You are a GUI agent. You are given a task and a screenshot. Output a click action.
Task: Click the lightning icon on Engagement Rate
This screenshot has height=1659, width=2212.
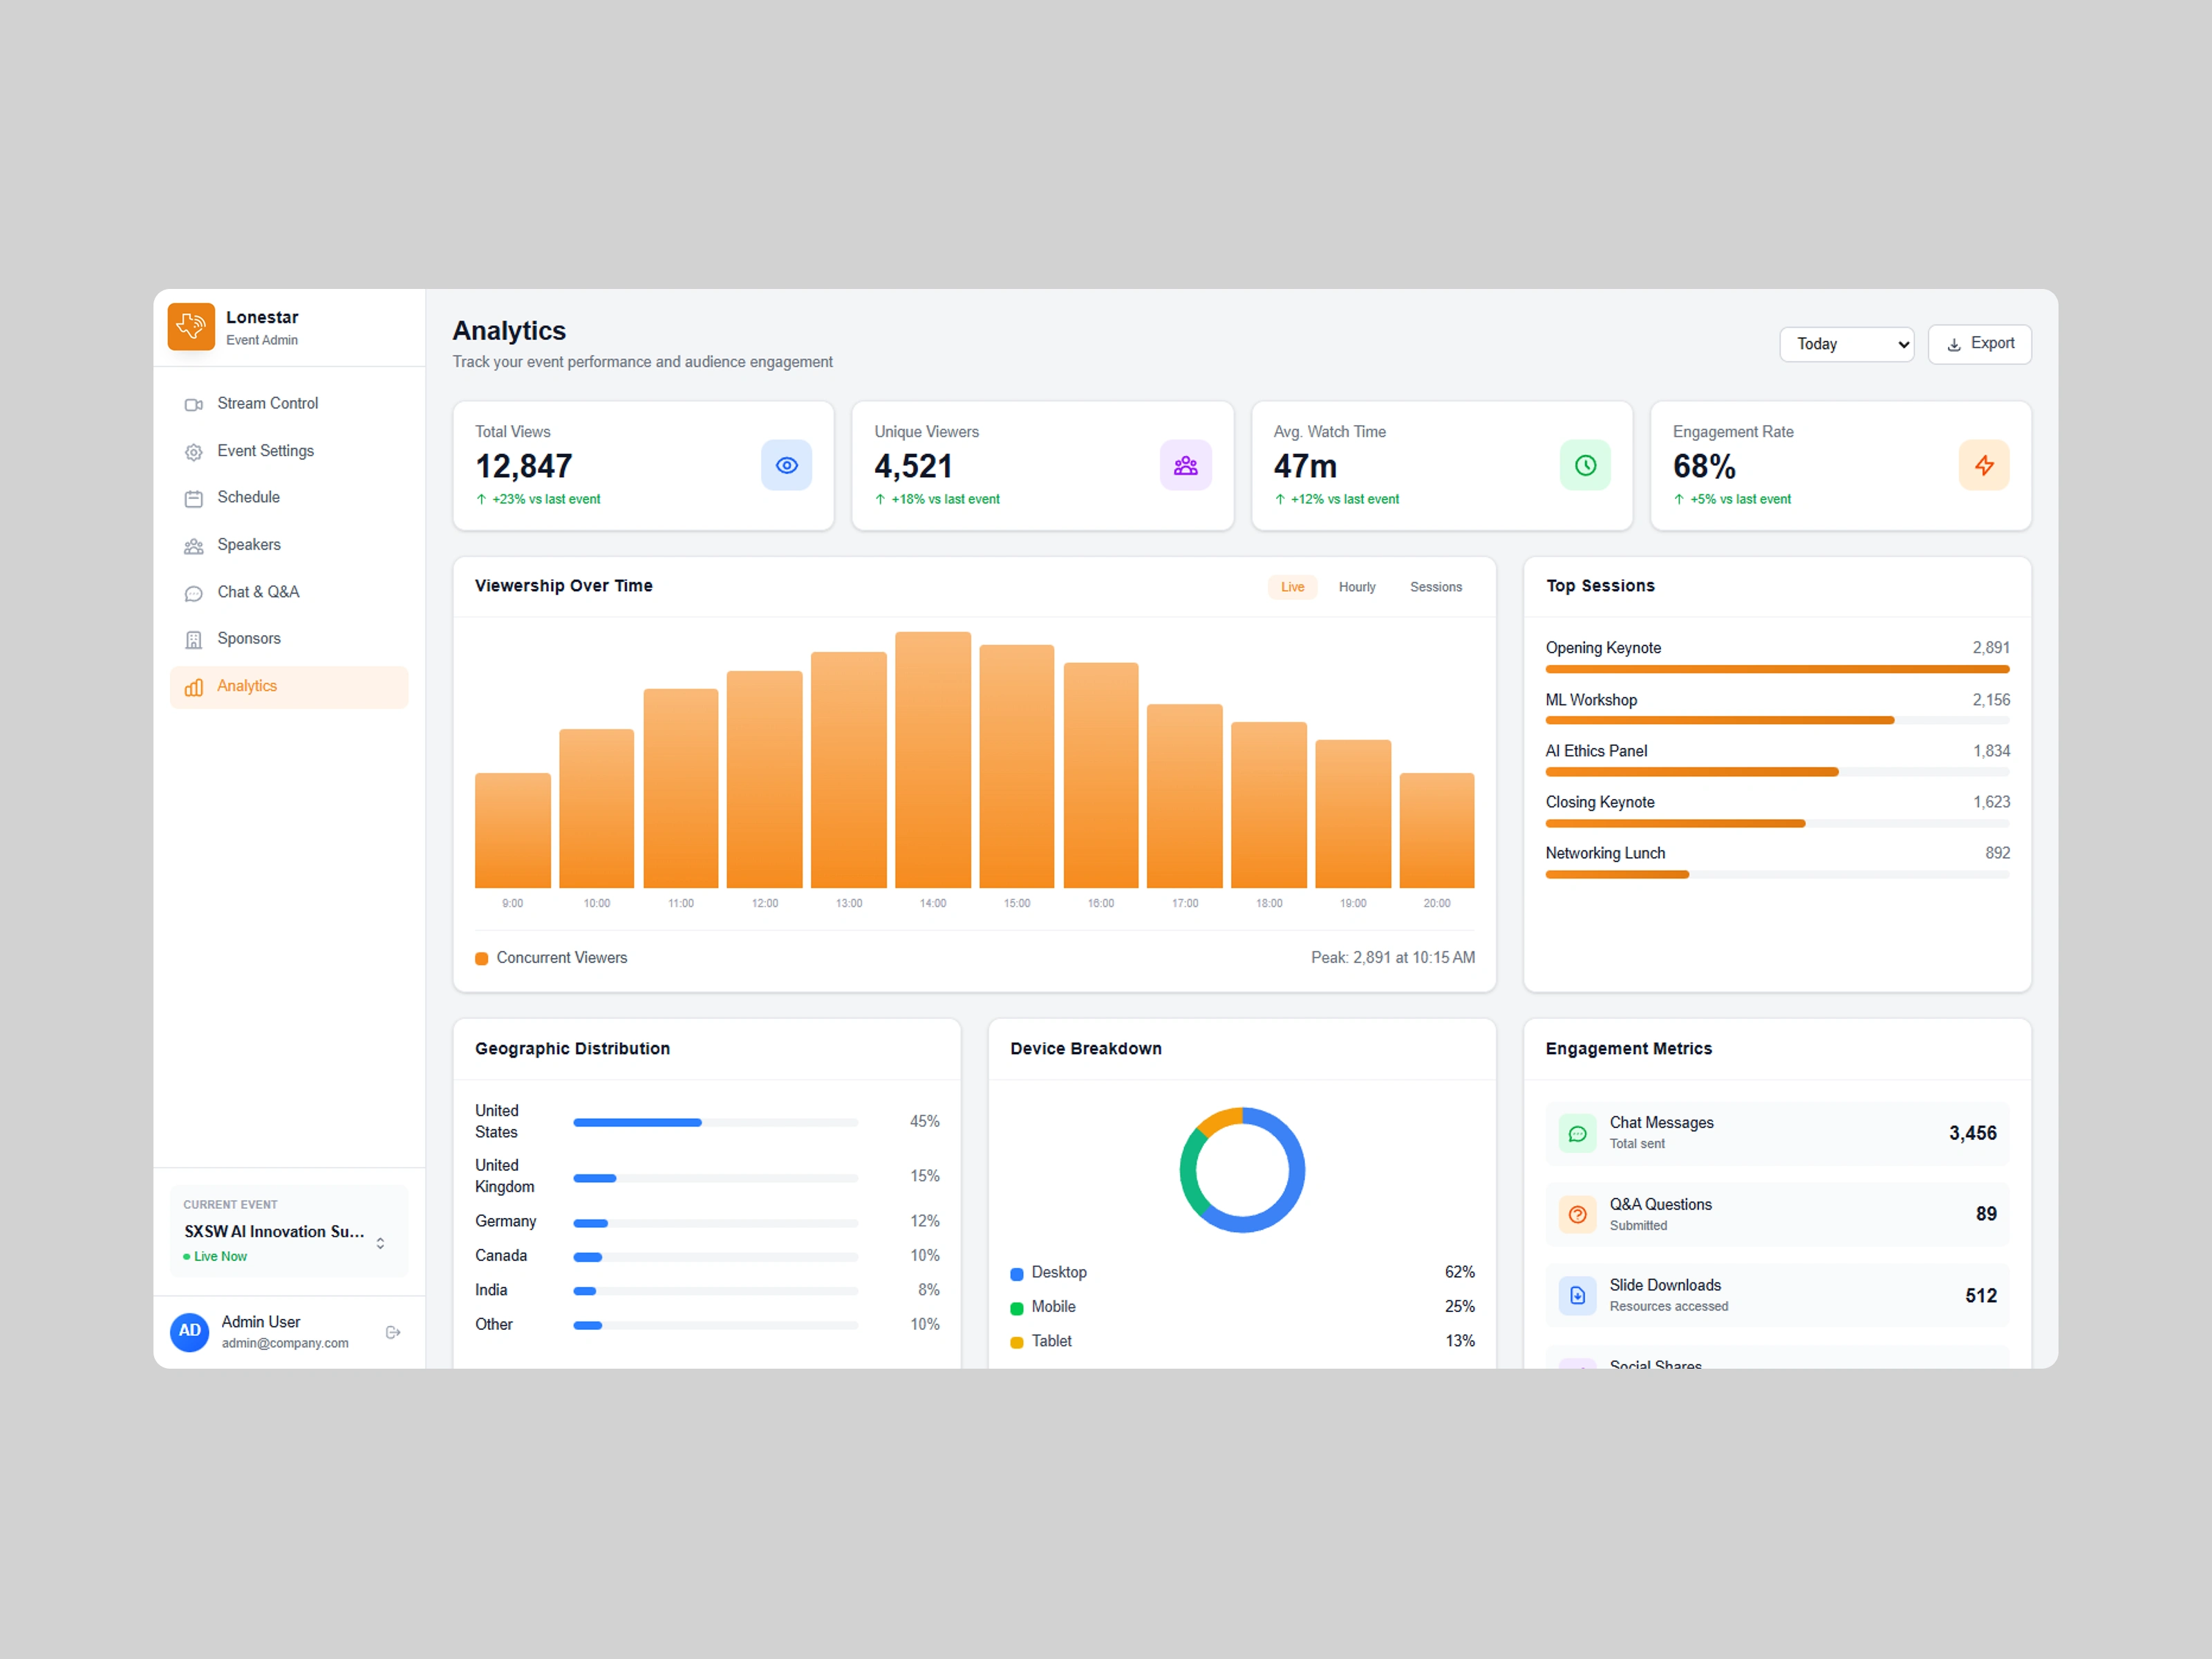click(x=1984, y=465)
